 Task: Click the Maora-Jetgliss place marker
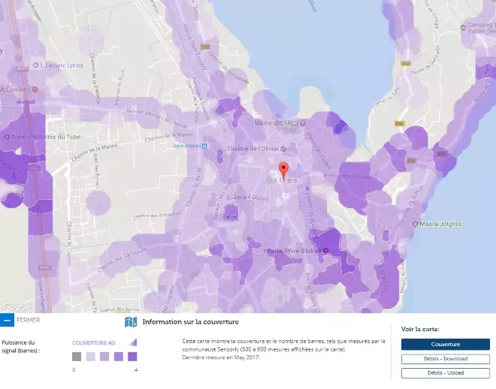pyautogui.click(x=415, y=224)
